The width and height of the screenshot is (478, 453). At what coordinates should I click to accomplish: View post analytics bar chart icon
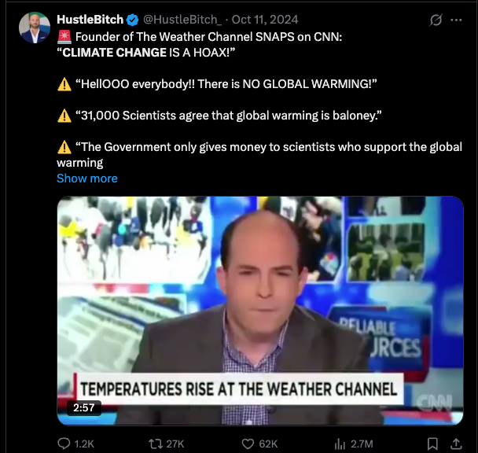[340, 444]
